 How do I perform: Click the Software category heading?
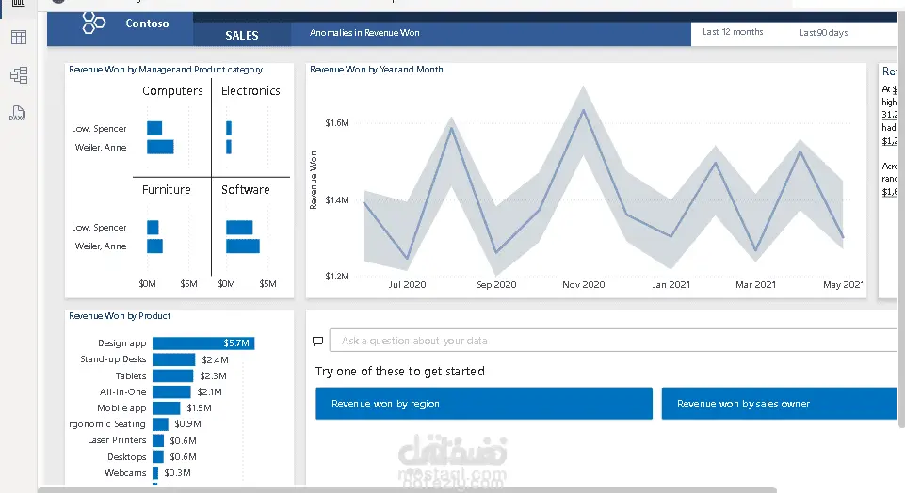pyautogui.click(x=245, y=190)
